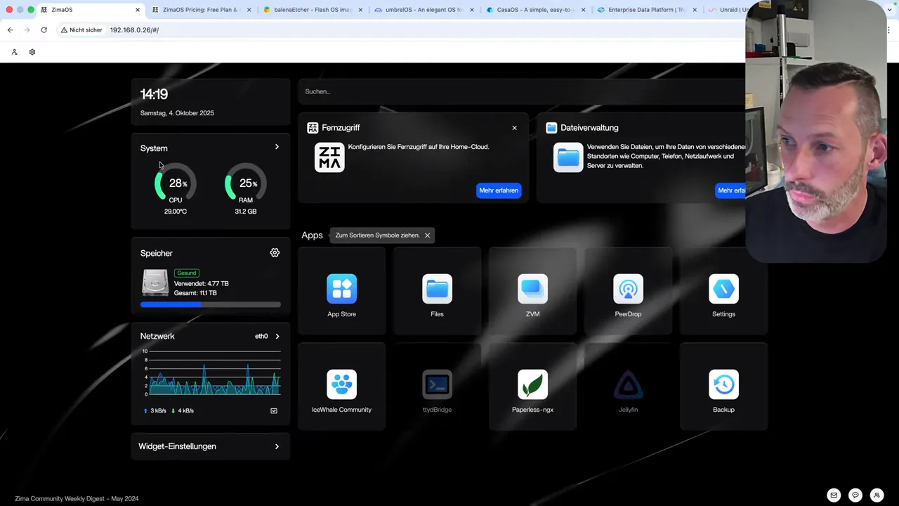899x506 pixels.
Task: Expand the Netzwerk widget via its chevron
Action: pos(277,336)
